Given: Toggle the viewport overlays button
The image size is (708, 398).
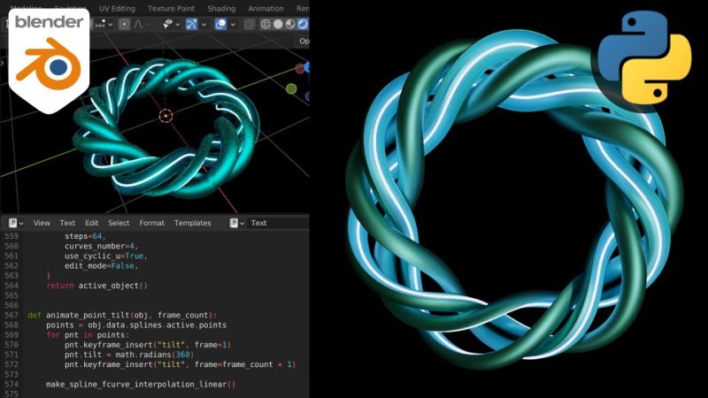Looking at the screenshot, I should coord(220,24).
